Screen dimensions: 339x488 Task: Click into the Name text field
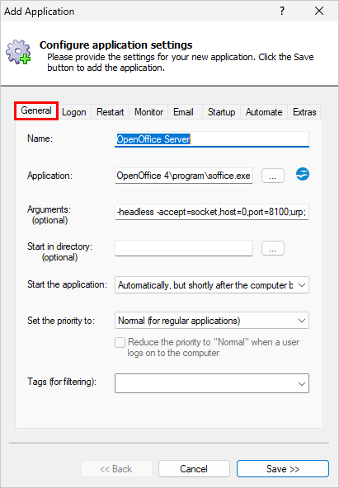(x=212, y=139)
